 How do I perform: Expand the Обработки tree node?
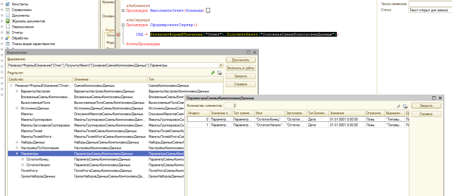pyautogui.click(x=2, y=38)
